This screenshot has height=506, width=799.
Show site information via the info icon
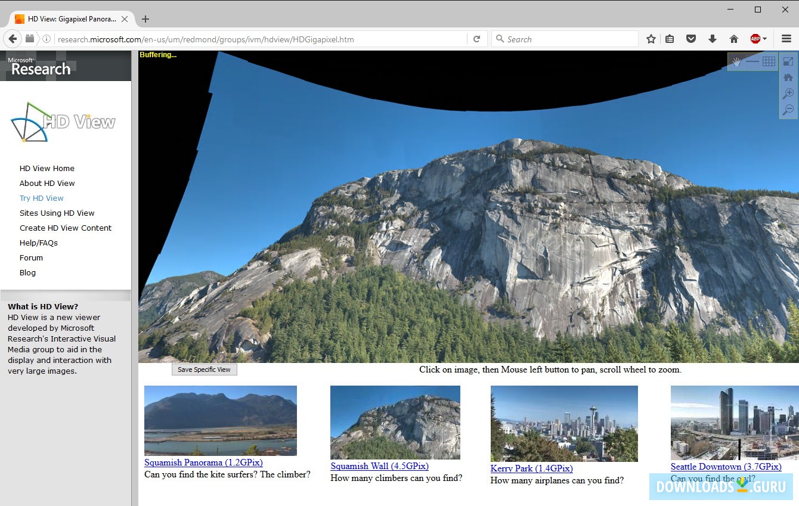coord(46,39)
